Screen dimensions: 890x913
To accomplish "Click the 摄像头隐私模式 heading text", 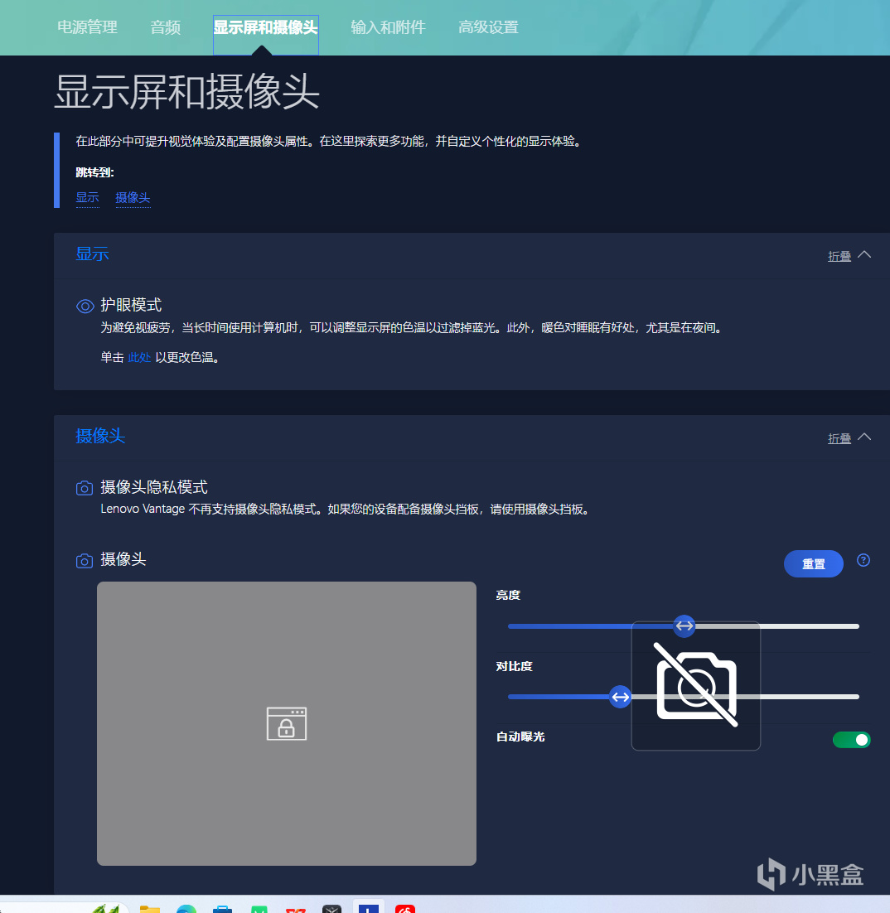I will (x=154, y=487).
